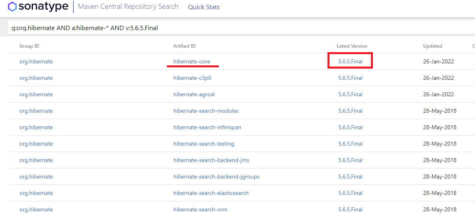Click 5.6.5.Final version of hibernate-search-modules
The image size is (475, 219).
point(350,111)
